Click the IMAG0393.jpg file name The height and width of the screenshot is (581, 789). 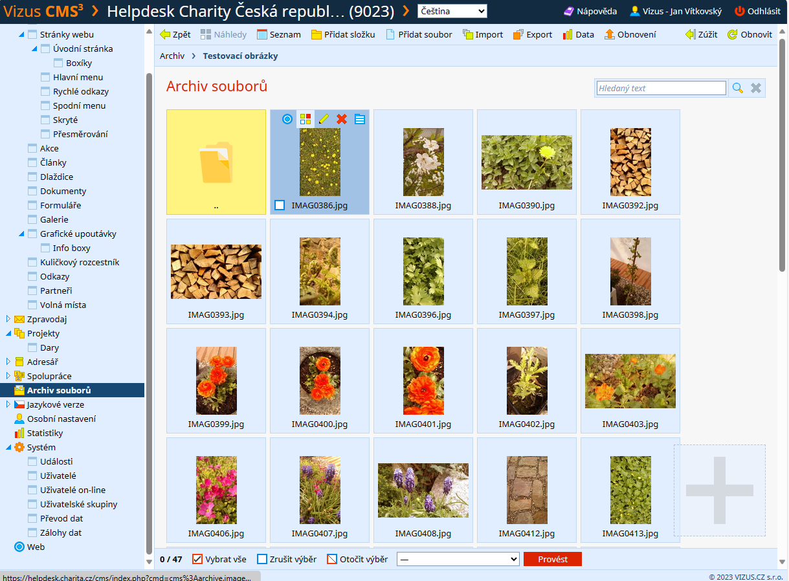(x=216, y=315)
